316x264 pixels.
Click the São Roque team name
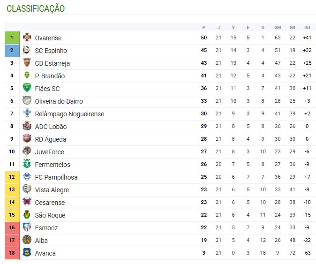pyautogui.click(x=50, y=215)
